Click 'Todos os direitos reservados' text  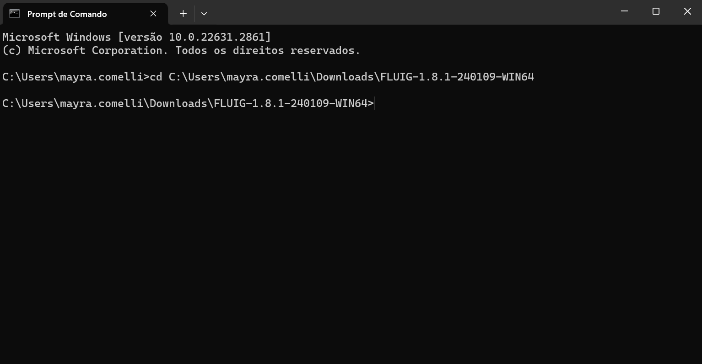[267, 50]
